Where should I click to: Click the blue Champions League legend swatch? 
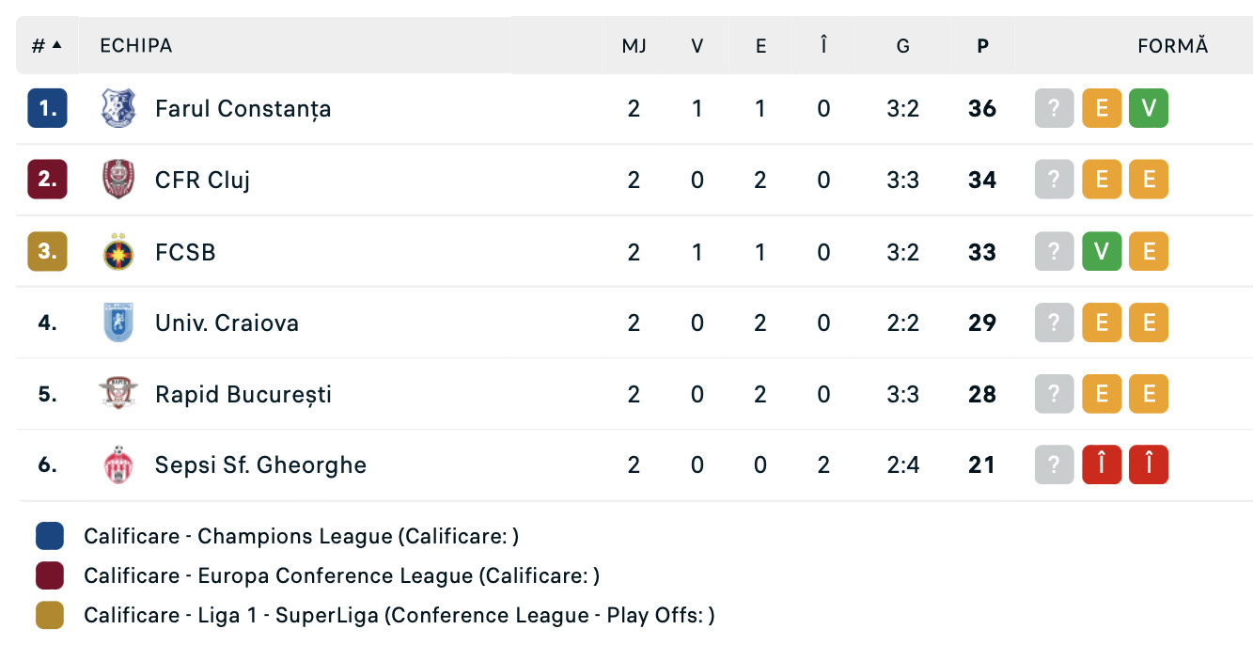[x=50, y=536]
